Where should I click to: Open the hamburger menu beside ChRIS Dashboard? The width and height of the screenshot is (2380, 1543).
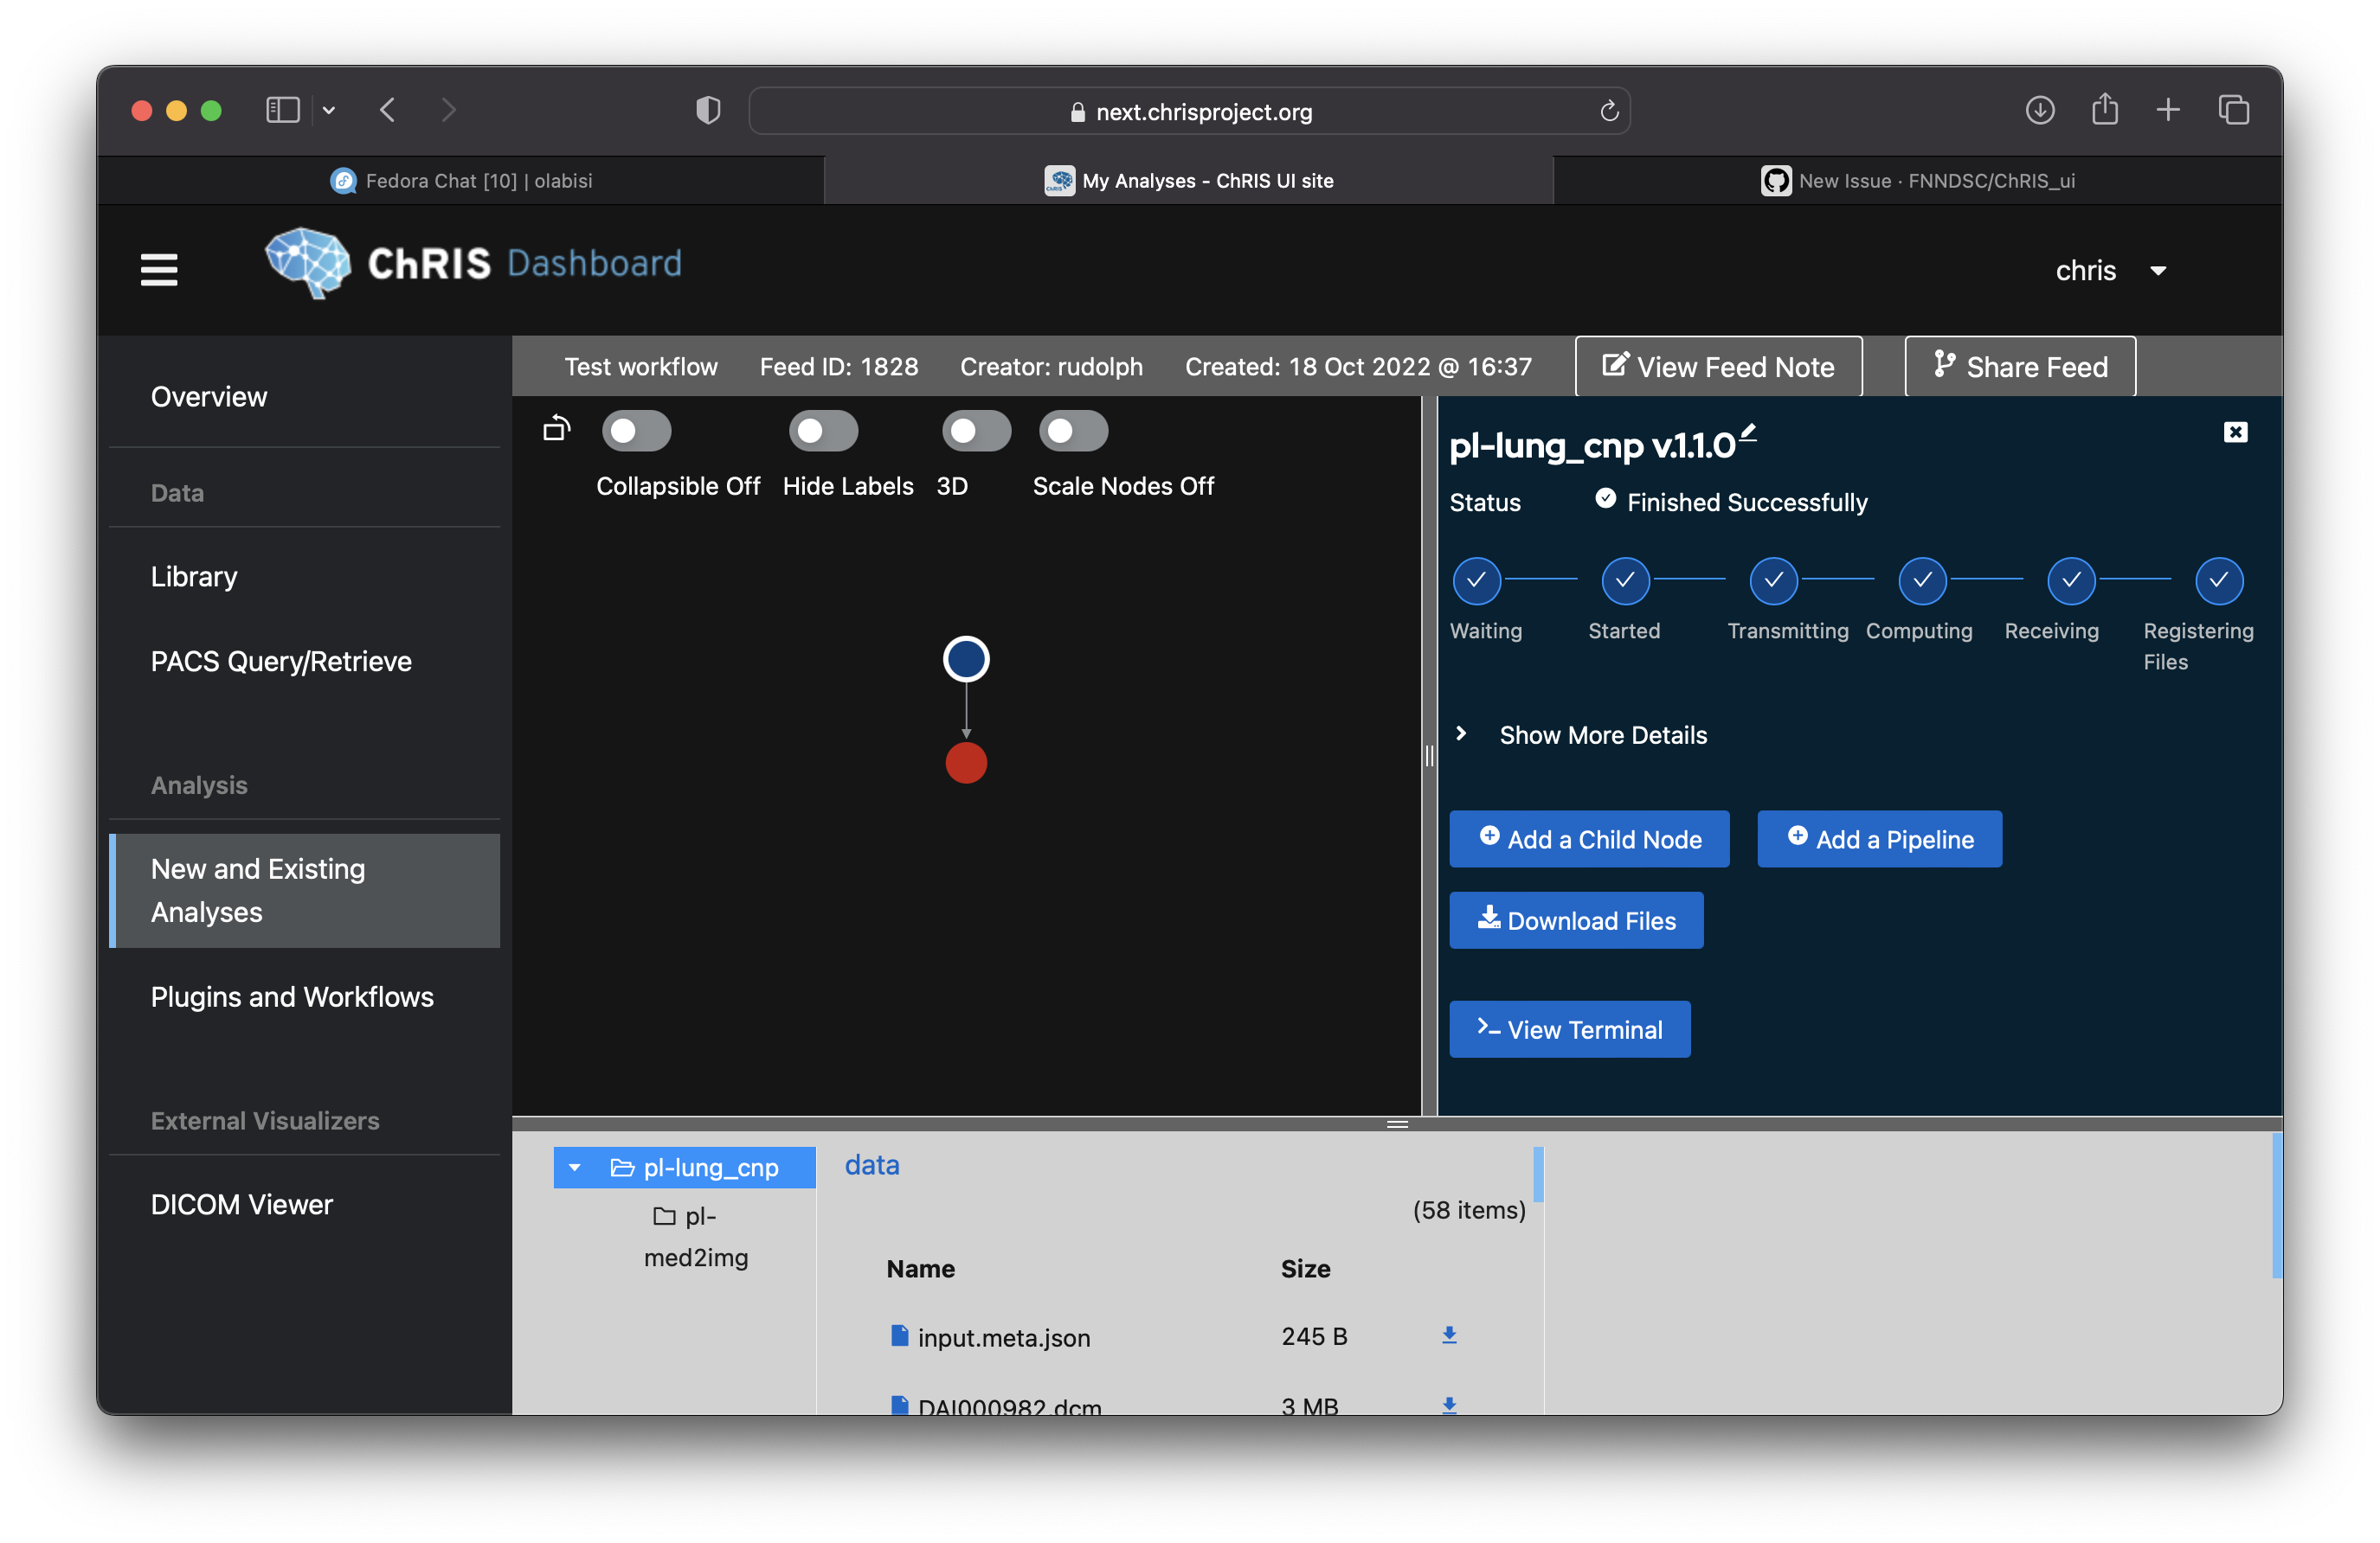159,269
